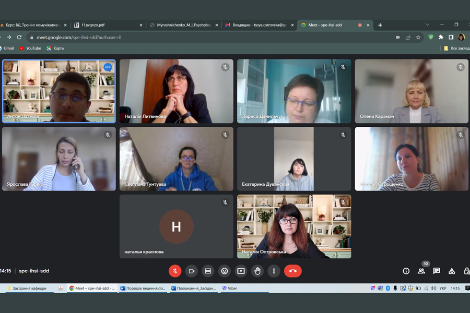
Task: Open Покликання_Засідан Word document in taskbar
Action: pos(193,288)
